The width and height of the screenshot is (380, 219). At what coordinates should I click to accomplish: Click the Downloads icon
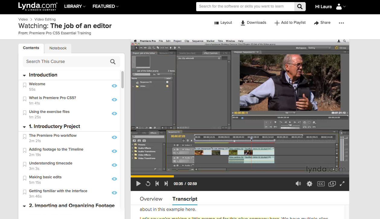coord(243,23)
